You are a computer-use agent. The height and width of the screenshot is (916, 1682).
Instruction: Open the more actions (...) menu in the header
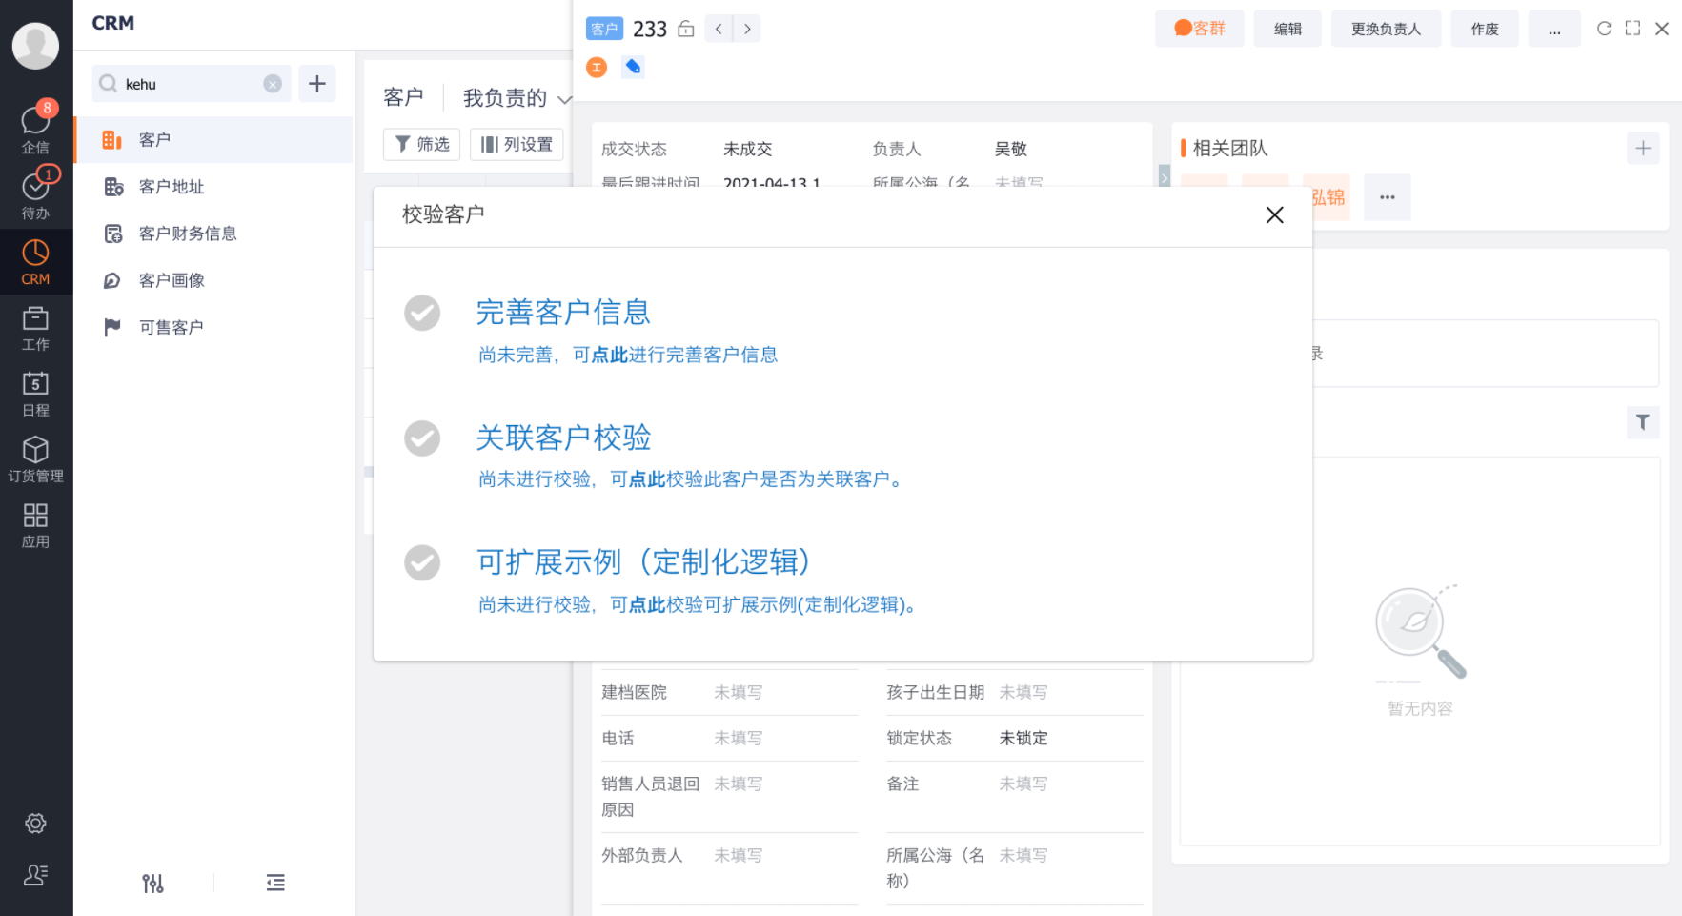1554,30
